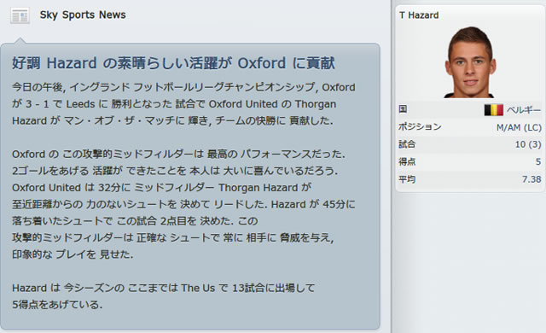Click the final sentence ending 5得点をあげている

[x=163, y=296]
